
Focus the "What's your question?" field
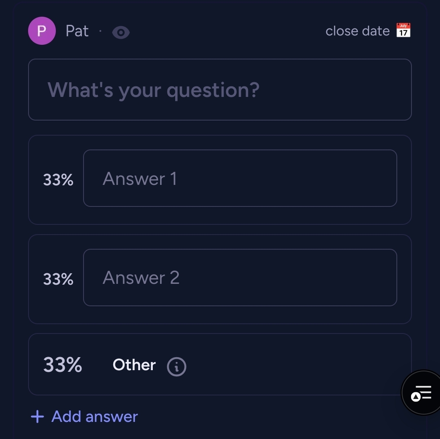(x=220, y=90)
